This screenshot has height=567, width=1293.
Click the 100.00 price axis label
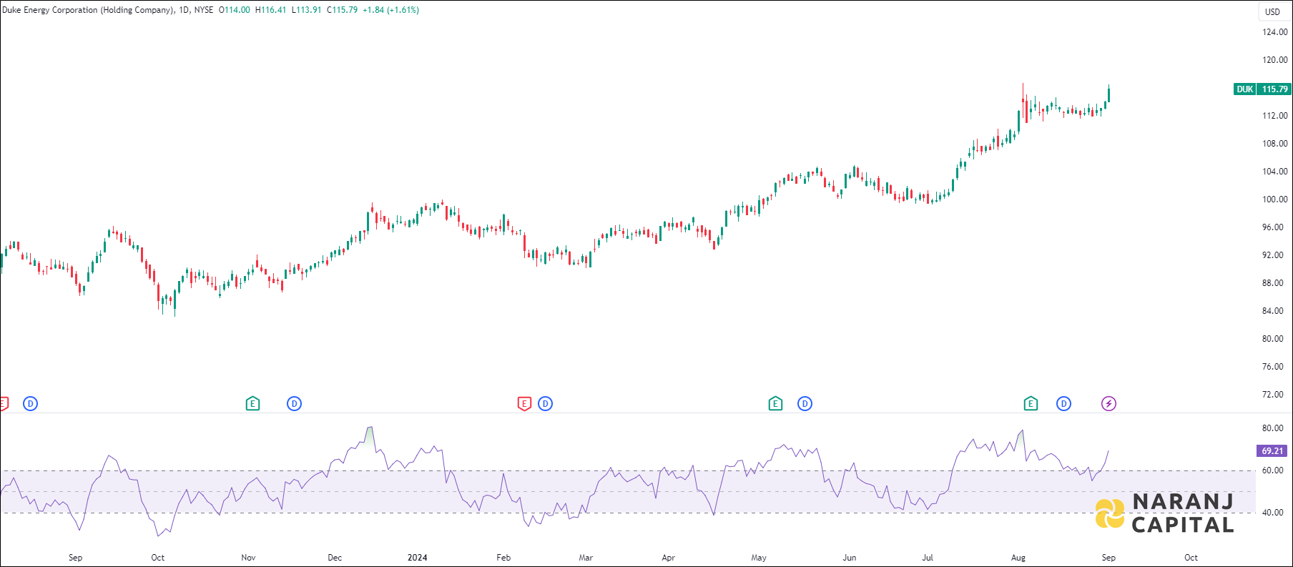(1274, 199)
